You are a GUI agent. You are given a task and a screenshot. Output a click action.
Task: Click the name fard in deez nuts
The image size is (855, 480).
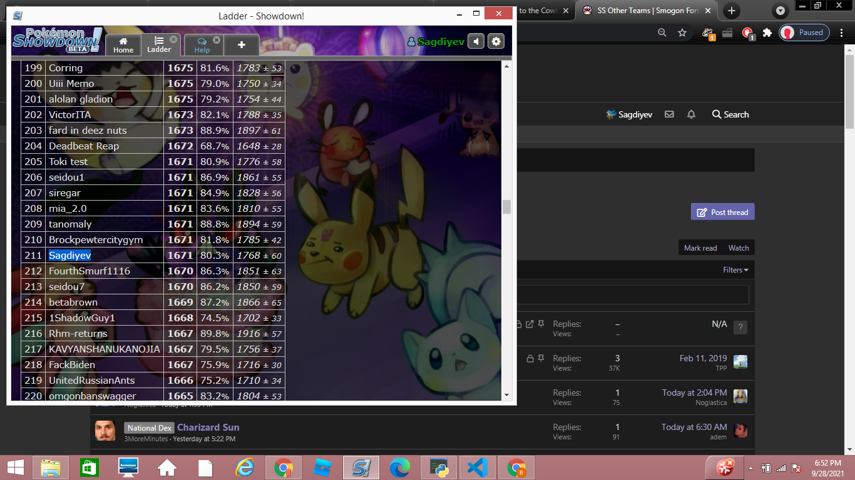[x=88, y=131]
